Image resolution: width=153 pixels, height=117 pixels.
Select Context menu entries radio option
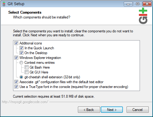click(21, 63)
